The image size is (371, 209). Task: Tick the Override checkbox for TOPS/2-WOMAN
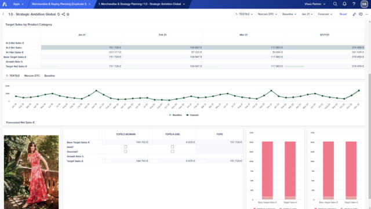pyautogui.click(x=125, y=152)
